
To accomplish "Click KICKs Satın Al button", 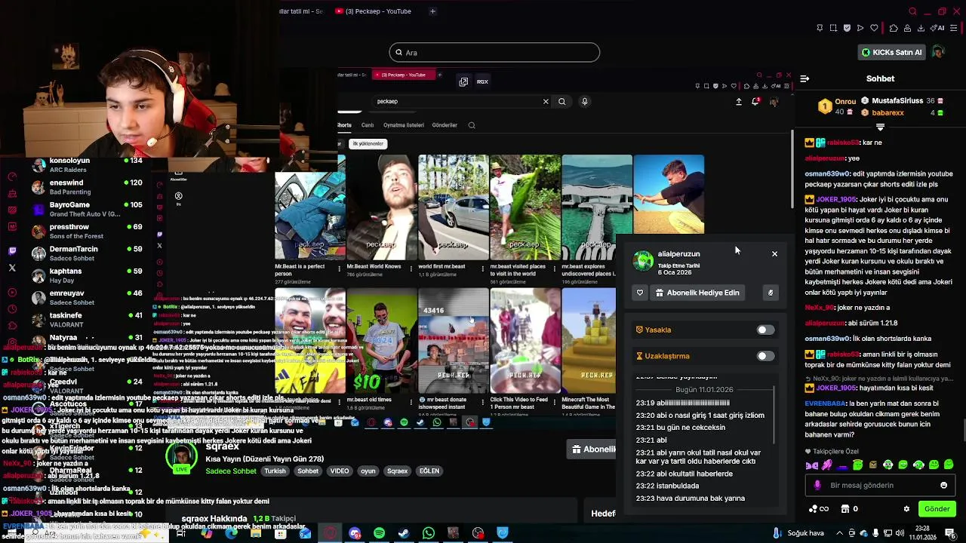I will coord(892,52).
